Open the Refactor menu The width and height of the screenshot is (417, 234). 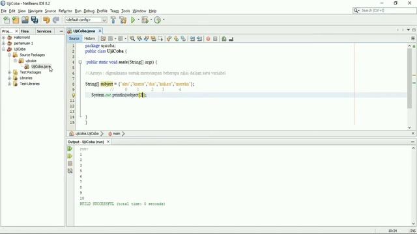pyautogui.click(x=65, y=11)
